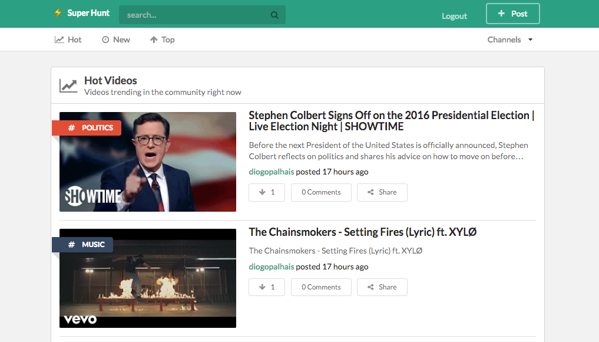599x342 pixels.
Task: View diogopalhais profile from the Chainsmokers post
Action: [272, 267]
